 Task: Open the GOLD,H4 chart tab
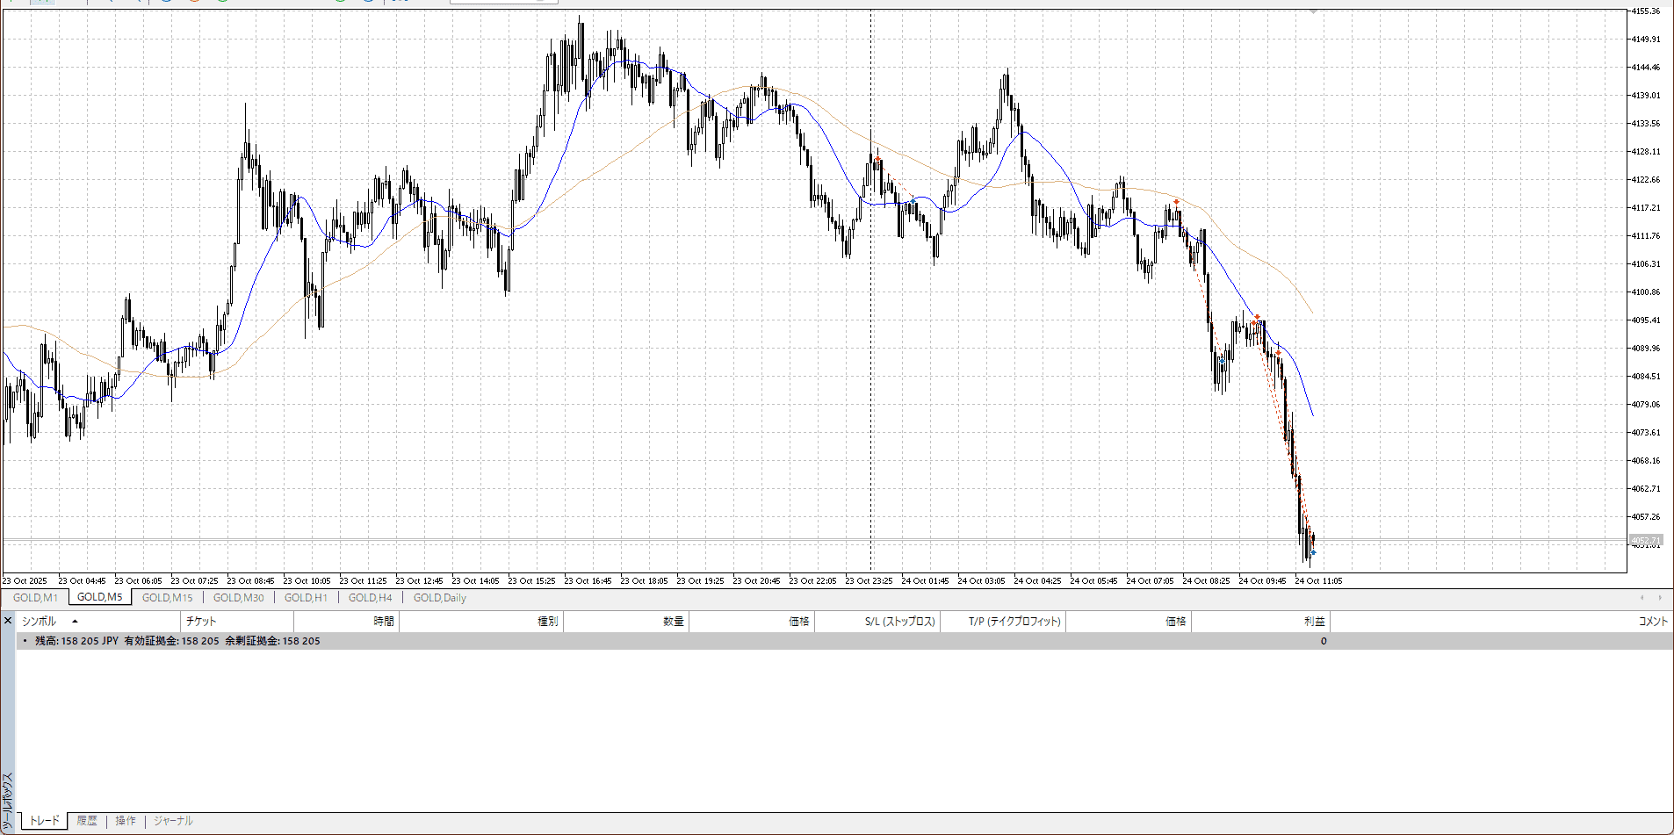(370, 598)
